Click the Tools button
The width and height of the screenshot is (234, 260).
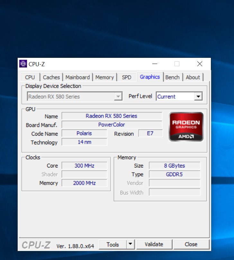coord(113,245)
